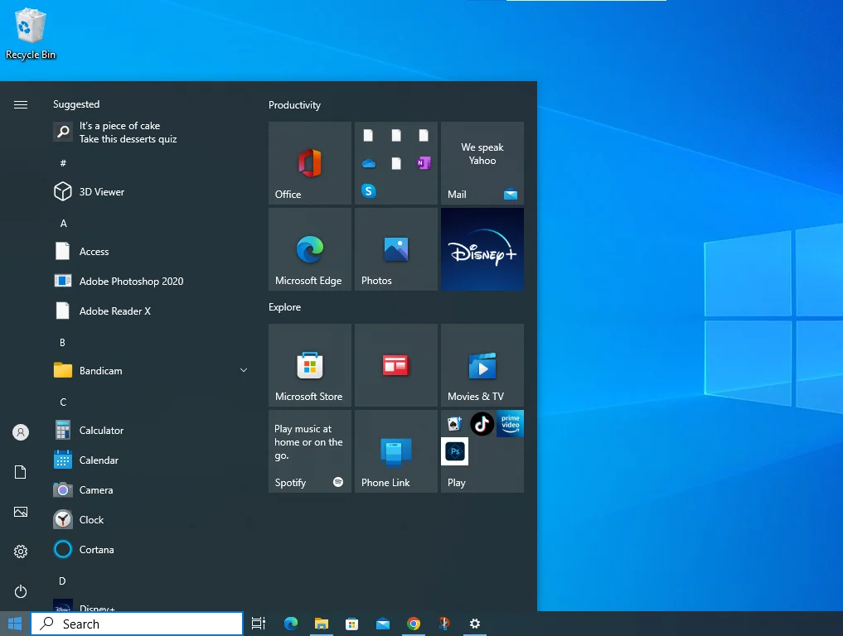The image size is (843, 636).
Task: Open Photoshop Express in the Play tile
Action: tap(454, 451)
